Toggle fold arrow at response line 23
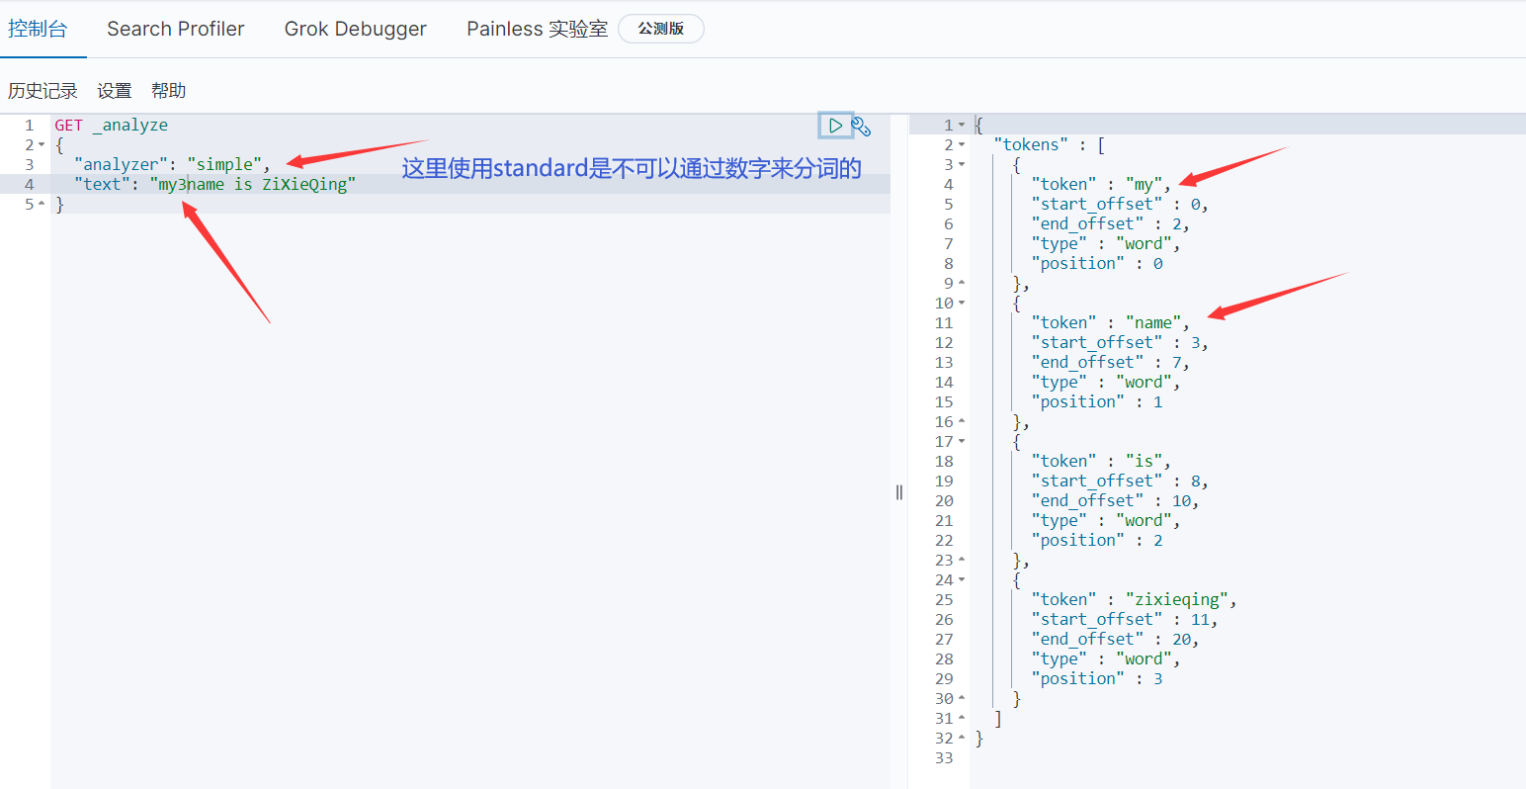The width and height of the screenshot is (1526, 789). point(962,560)
